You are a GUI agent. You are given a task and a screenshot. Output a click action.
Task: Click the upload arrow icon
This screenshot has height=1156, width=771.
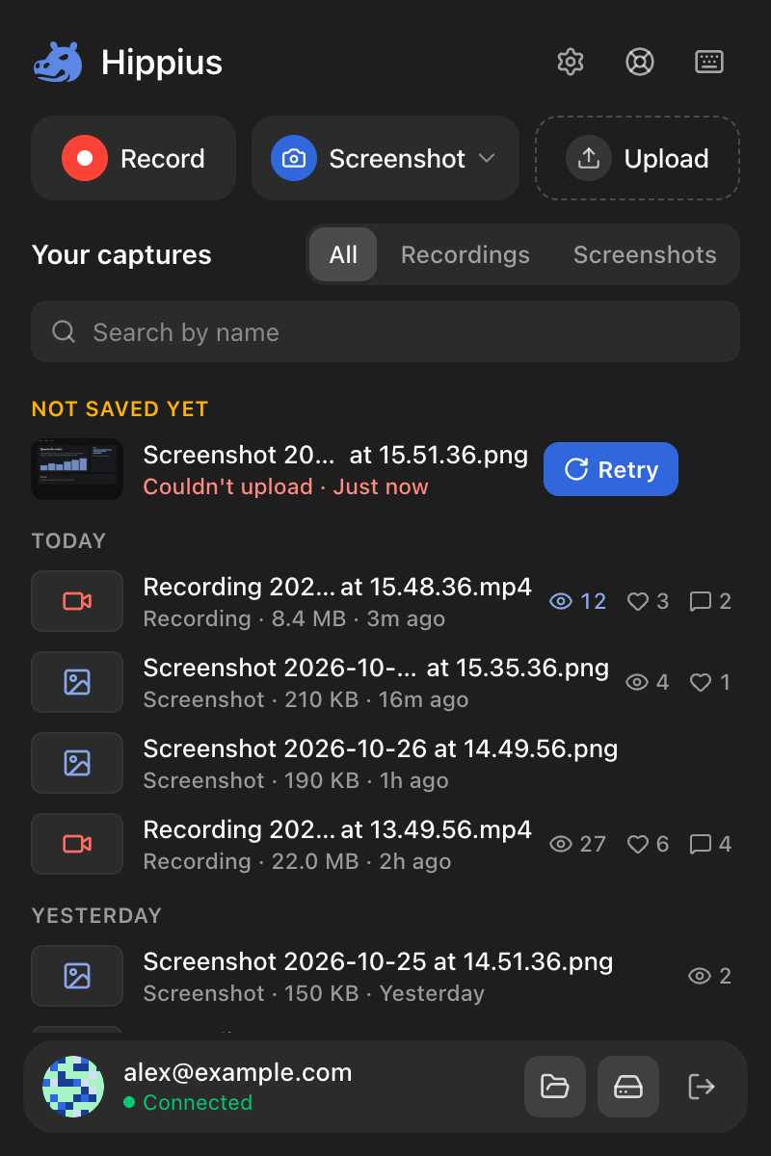point(589,158)
